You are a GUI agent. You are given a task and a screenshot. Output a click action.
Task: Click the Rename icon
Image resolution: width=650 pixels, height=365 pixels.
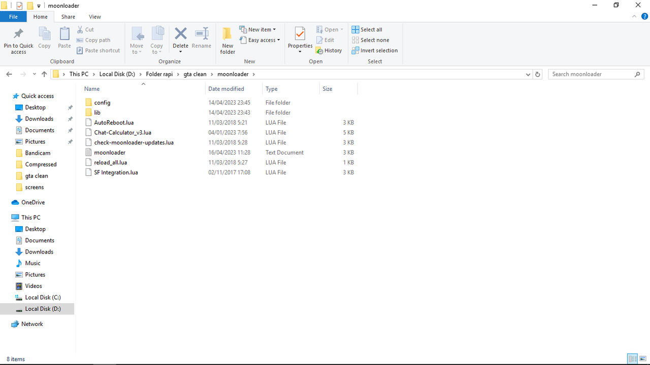[202, 33]
